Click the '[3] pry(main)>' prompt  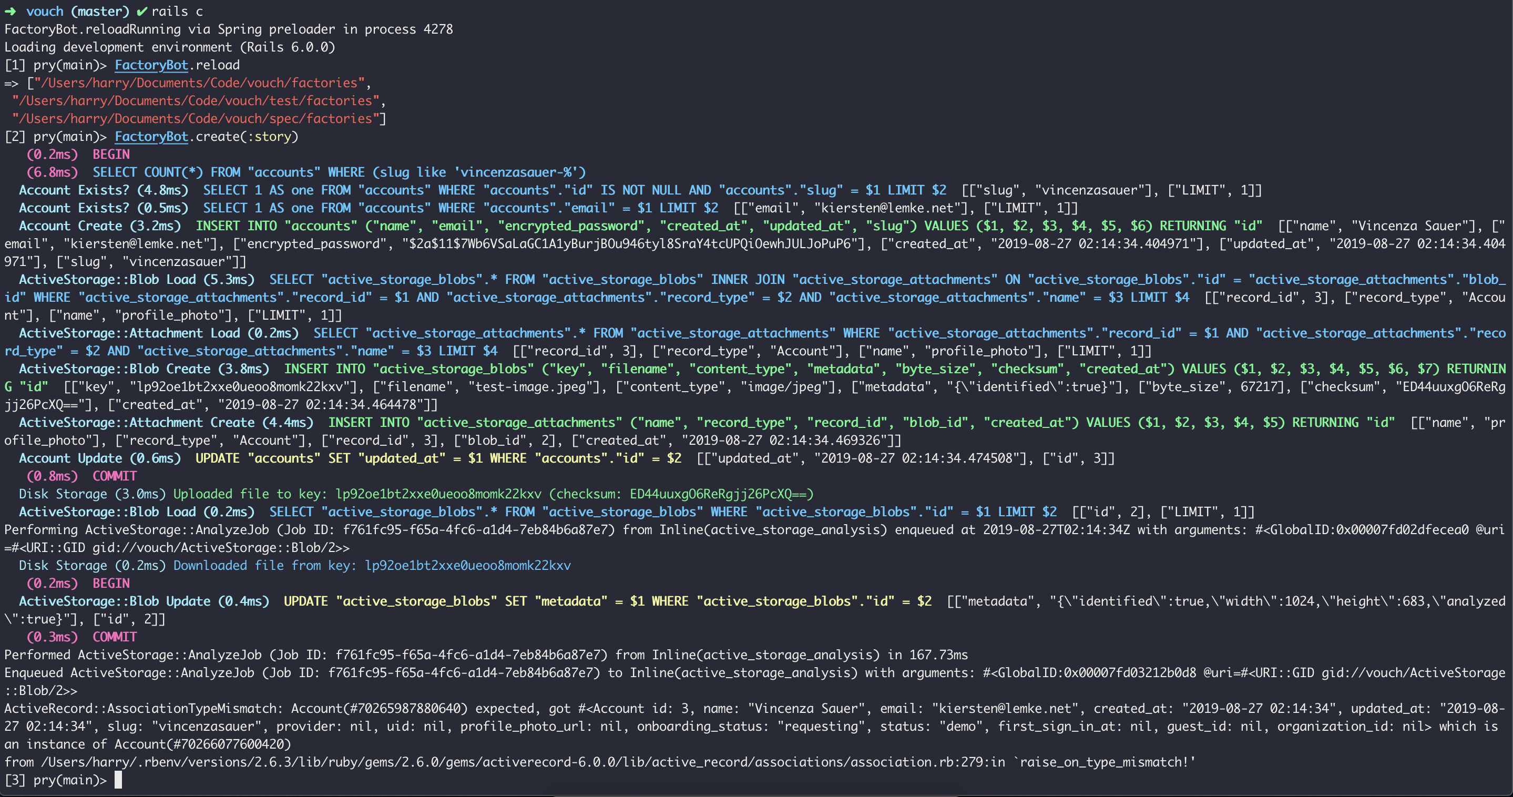[56, 780]
